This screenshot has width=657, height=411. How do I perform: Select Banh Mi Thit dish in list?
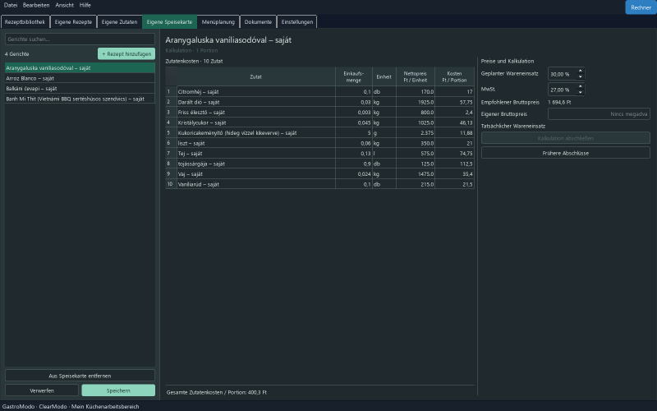click(x=80, y=99)
